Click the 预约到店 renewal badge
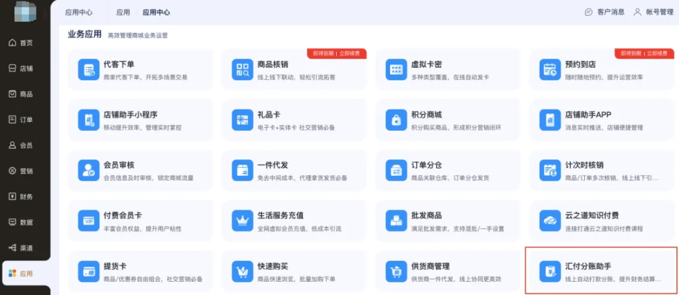This screenshot has width=679, height=295. tap(645, 54)
